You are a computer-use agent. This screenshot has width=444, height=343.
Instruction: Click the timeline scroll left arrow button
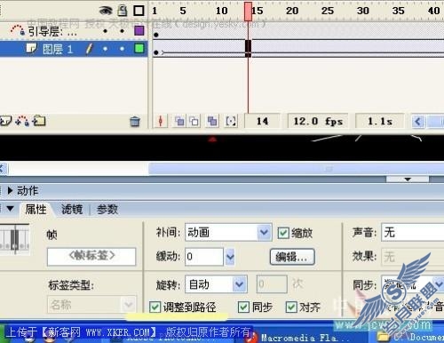(417, 121)
